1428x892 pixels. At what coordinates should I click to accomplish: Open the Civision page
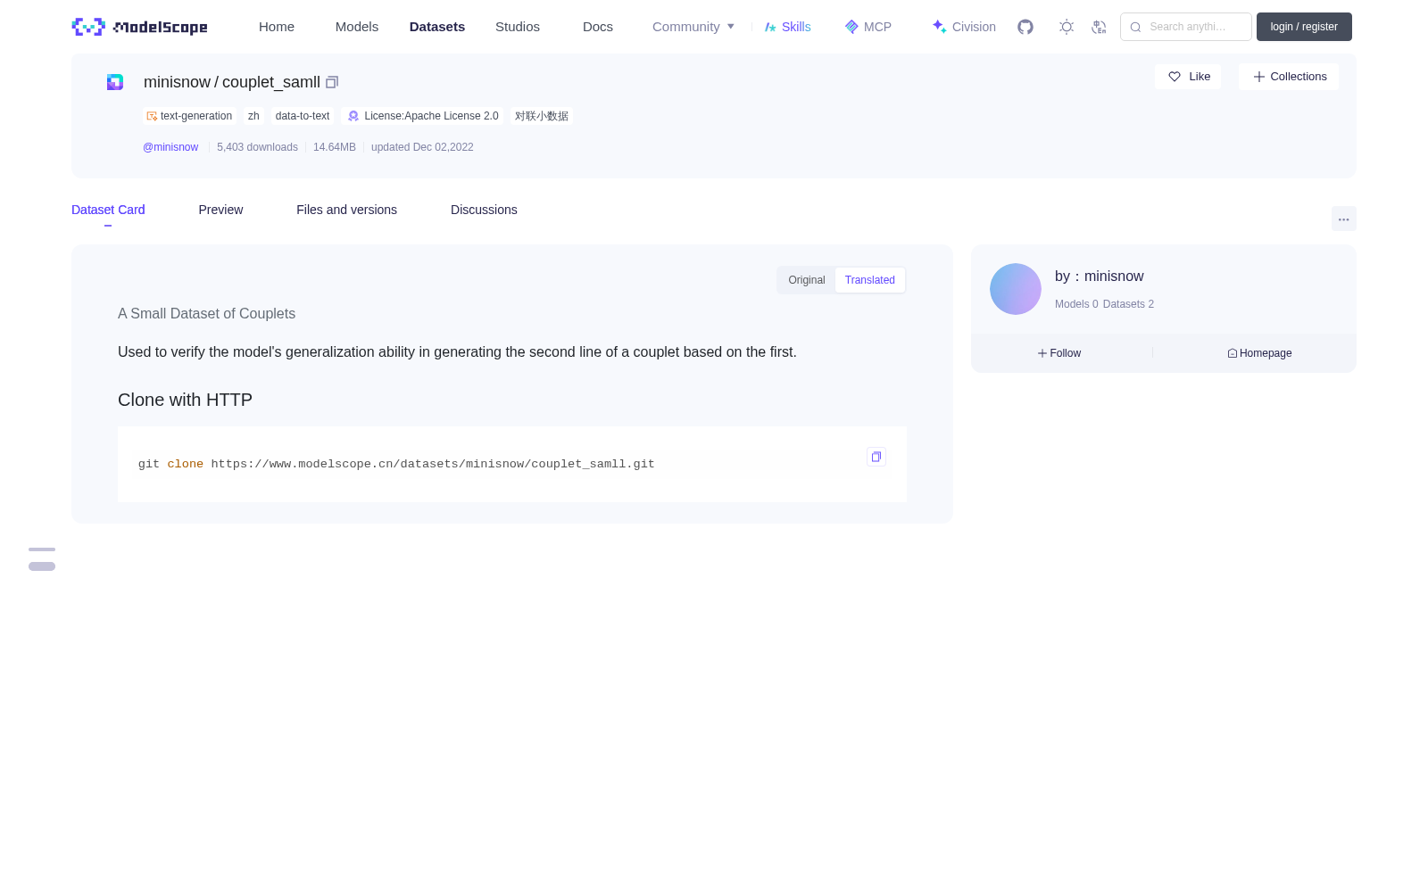[964, 27]
